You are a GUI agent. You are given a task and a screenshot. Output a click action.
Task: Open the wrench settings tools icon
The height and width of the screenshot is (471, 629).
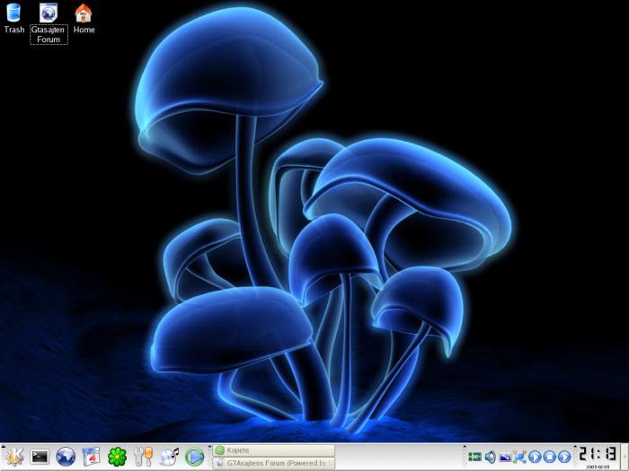(143, 457)
